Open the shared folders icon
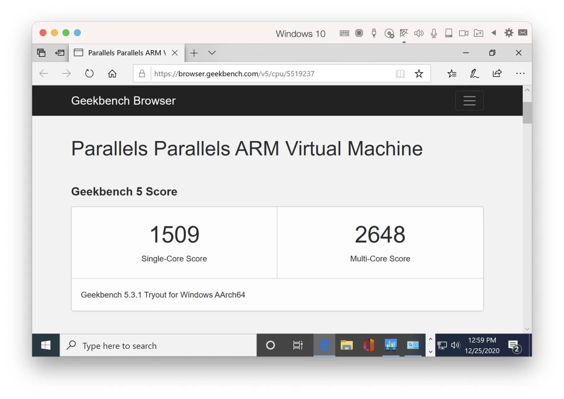The width and height of the screenshot is (564, 399). 479,33
